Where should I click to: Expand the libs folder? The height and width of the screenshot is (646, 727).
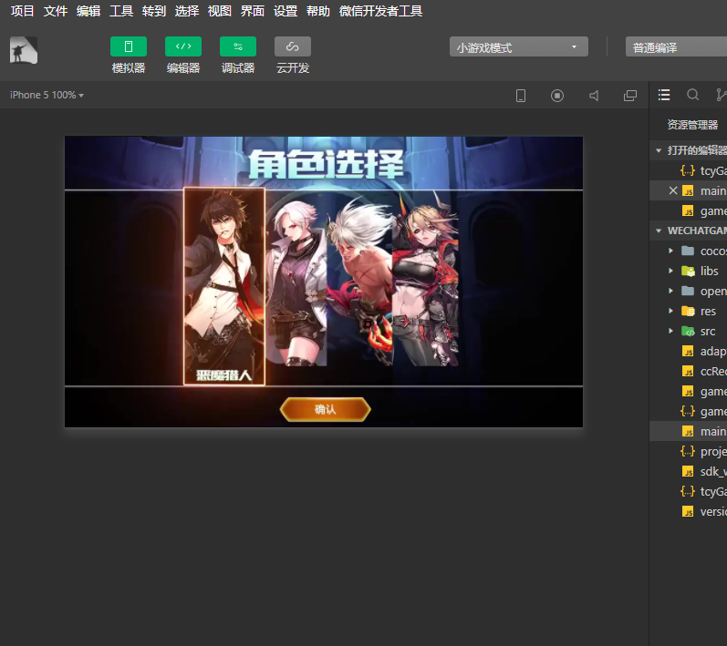(670, 271)
